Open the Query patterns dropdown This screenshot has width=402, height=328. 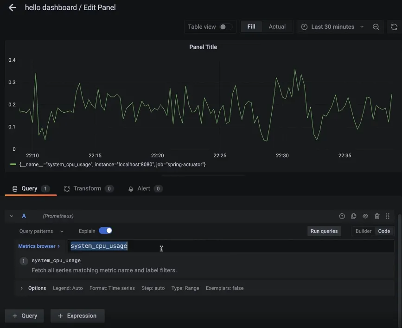point(41,231)
